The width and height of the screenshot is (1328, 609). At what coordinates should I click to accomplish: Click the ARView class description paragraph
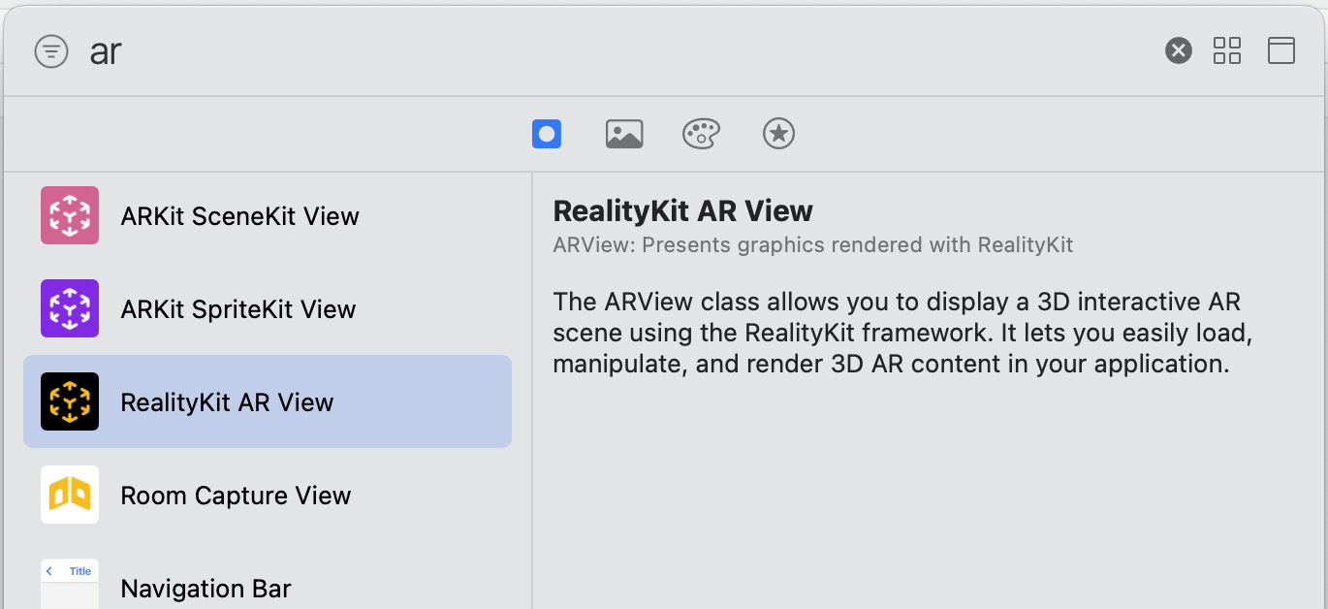point(903,333)
